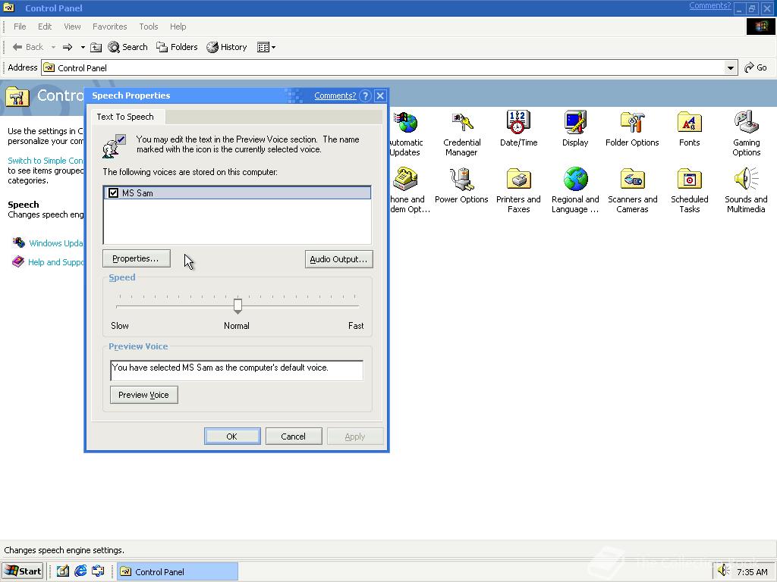The height and width of the screenshot is (582, 777).
Task: Open the Display icon
Action: click(575, 129)
